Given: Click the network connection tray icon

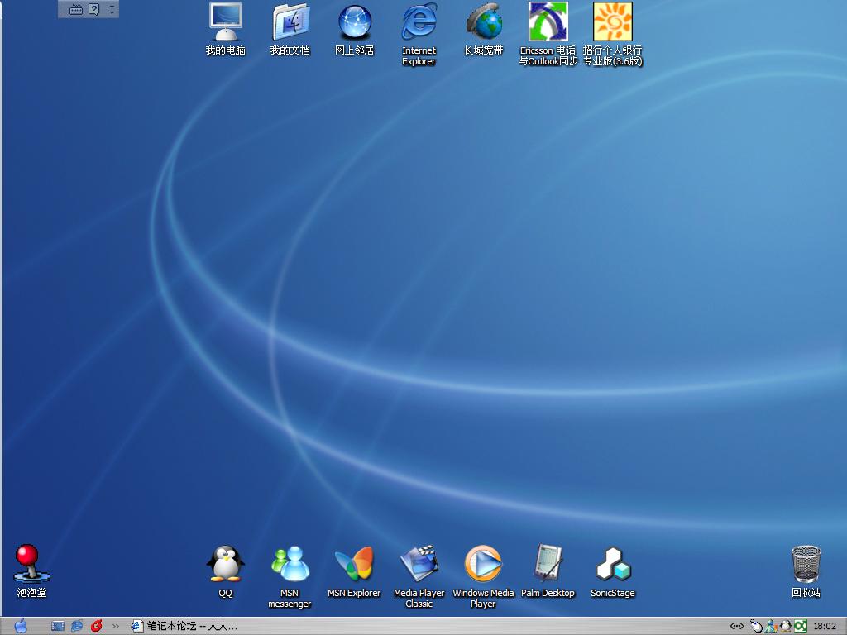Looking at the screenshot, I should 737,627.
